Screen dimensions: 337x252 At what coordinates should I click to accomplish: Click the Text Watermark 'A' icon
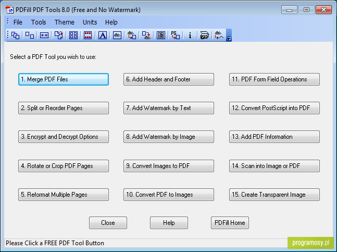pyautogui.click(x=103, y=35)
